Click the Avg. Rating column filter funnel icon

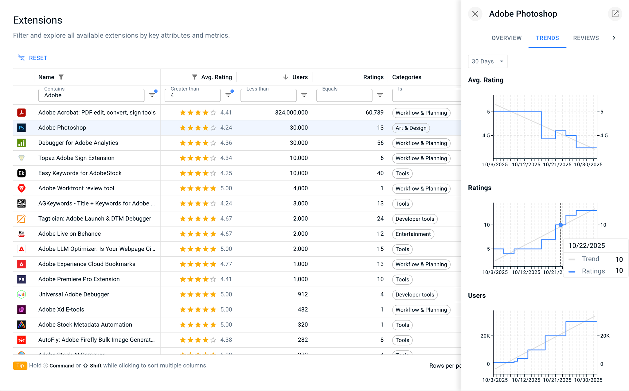coord(194,77)
